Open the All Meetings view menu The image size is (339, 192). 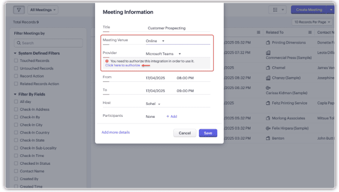pos(43,10)
